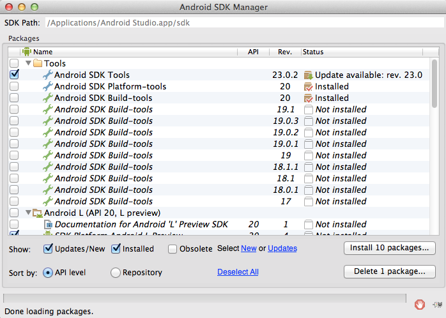Check Documentation for Android 'L' Preview checkbox
446x318 pixels.
(14, 224)
